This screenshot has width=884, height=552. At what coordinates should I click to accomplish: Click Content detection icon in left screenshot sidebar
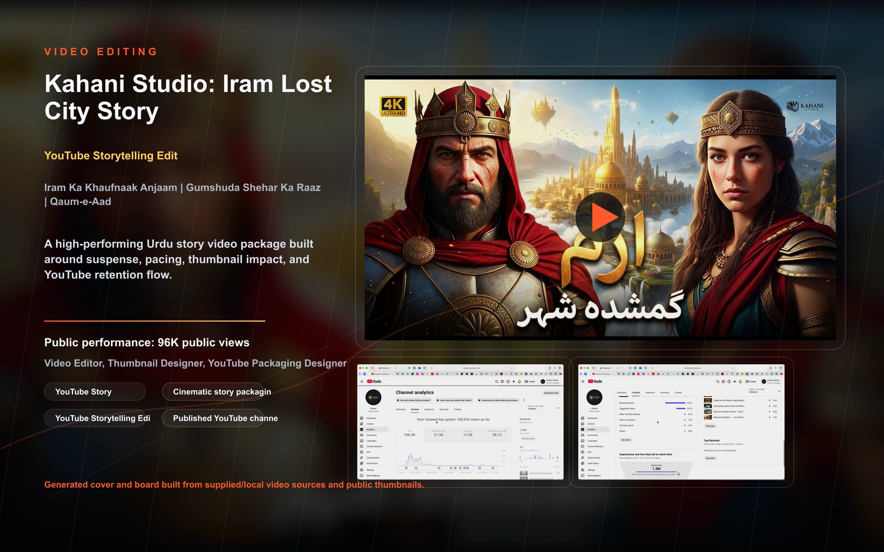click(362, 446)
